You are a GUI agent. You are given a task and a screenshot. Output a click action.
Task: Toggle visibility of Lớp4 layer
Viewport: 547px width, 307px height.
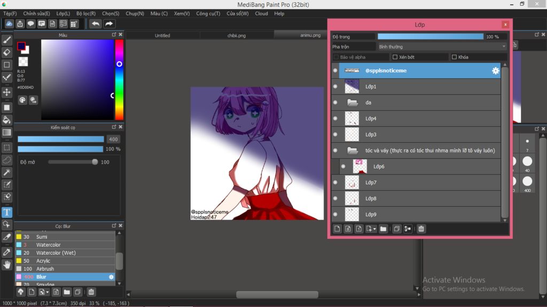tap(335, 118)
